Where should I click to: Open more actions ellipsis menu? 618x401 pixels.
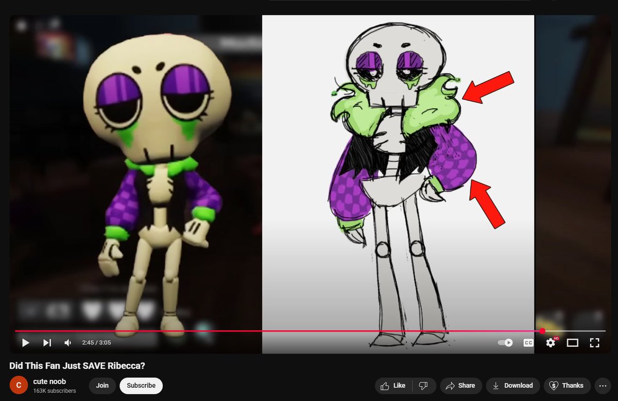[603, 386]
